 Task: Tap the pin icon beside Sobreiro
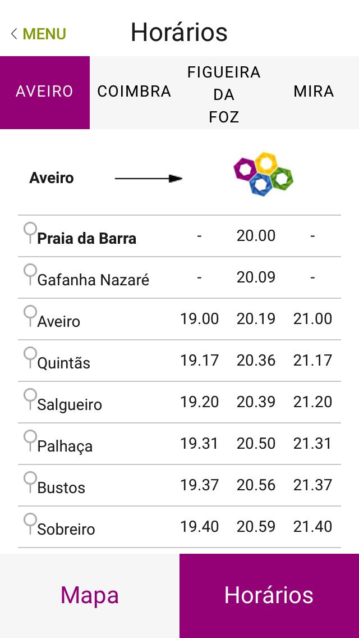30,523
